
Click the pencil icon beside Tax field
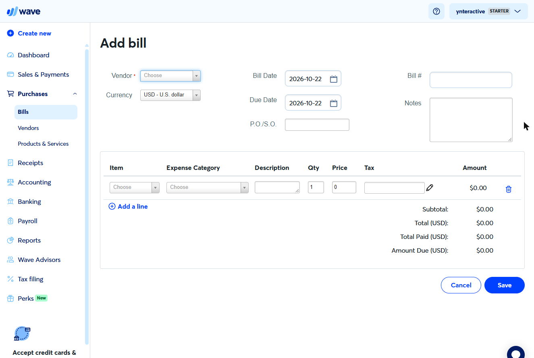(x=430, y=188)
